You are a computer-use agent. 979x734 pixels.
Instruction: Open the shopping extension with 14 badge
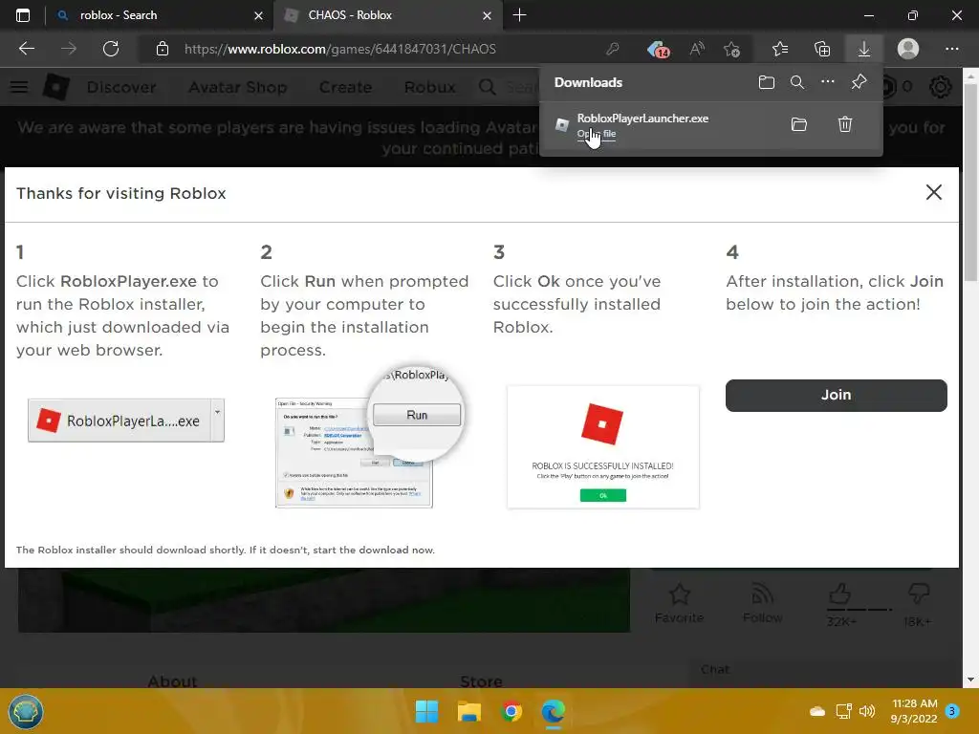tap(658, 50)
